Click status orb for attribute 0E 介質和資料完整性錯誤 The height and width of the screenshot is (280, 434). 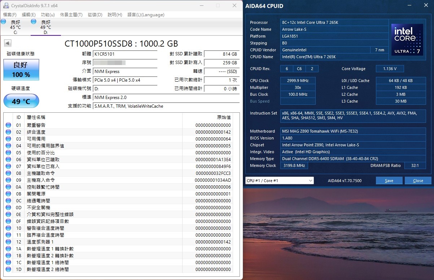[x=8, y=214]
